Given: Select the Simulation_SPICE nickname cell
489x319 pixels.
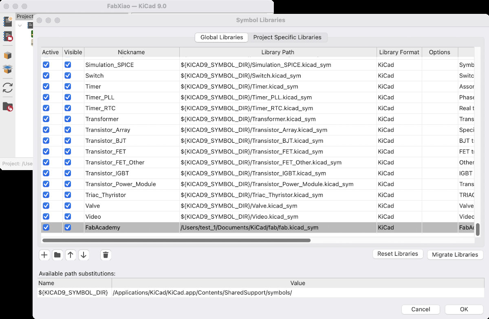Looking at the screenshot, I should coord(131,65).
